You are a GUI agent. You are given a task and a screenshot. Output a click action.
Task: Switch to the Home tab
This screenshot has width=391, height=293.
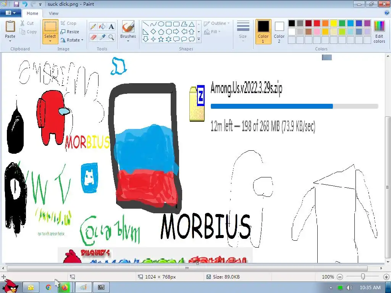(x=32, y=13)
